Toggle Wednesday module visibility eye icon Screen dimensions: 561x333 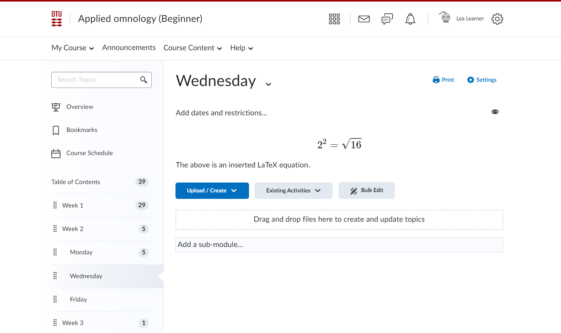[495, 112]
